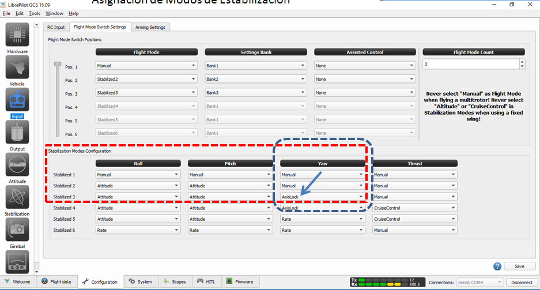The width and height of the screenshot is (540, 290).
Task: Open Pos. 2 Settings Bank dropdown
Action: [x=255, y=80]
